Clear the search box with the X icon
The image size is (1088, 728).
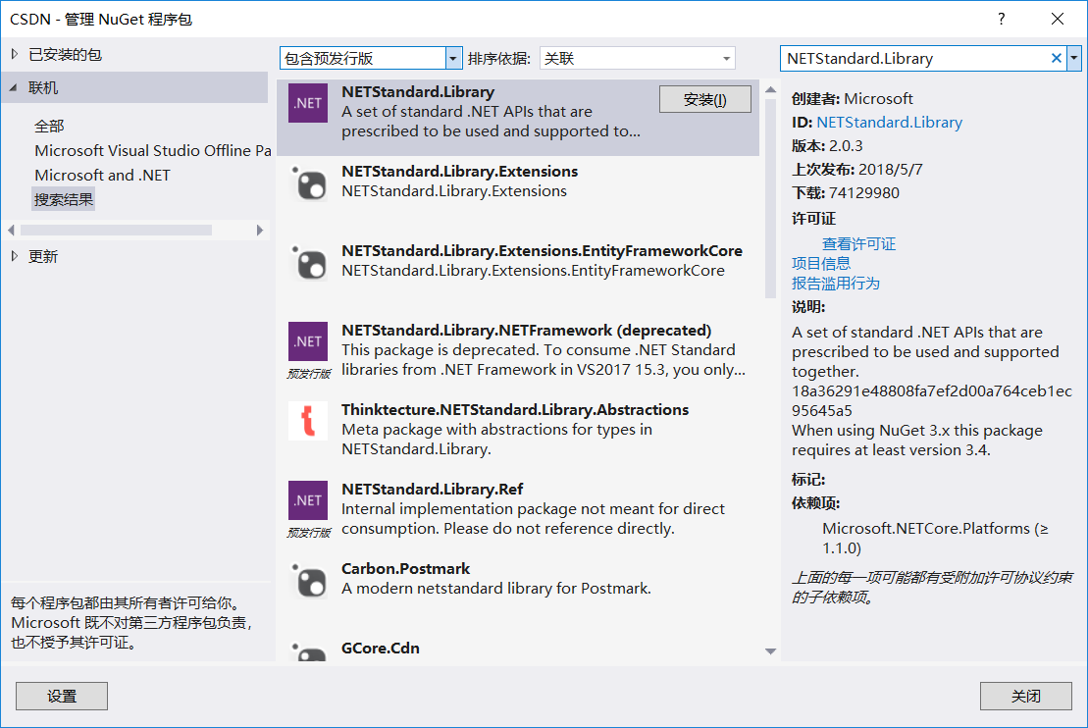(x=1056, y=58)
